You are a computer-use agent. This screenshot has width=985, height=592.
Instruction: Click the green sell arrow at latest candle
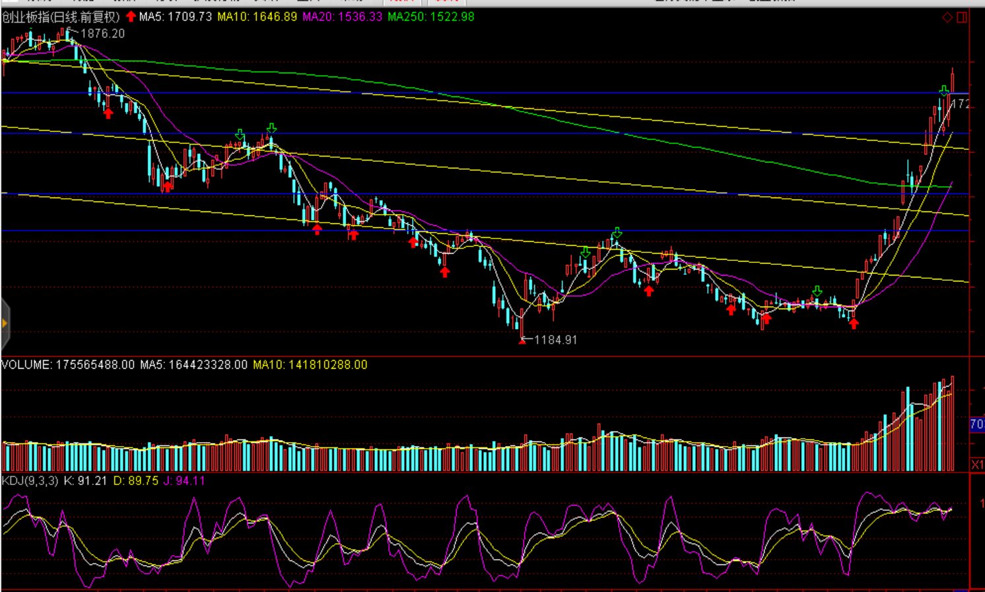click(944, 91)
